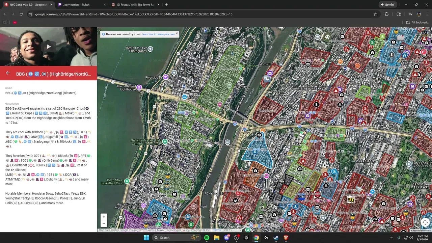Zoom in on the map
Screen dimensions: 432x243
[x=104, y=217]
